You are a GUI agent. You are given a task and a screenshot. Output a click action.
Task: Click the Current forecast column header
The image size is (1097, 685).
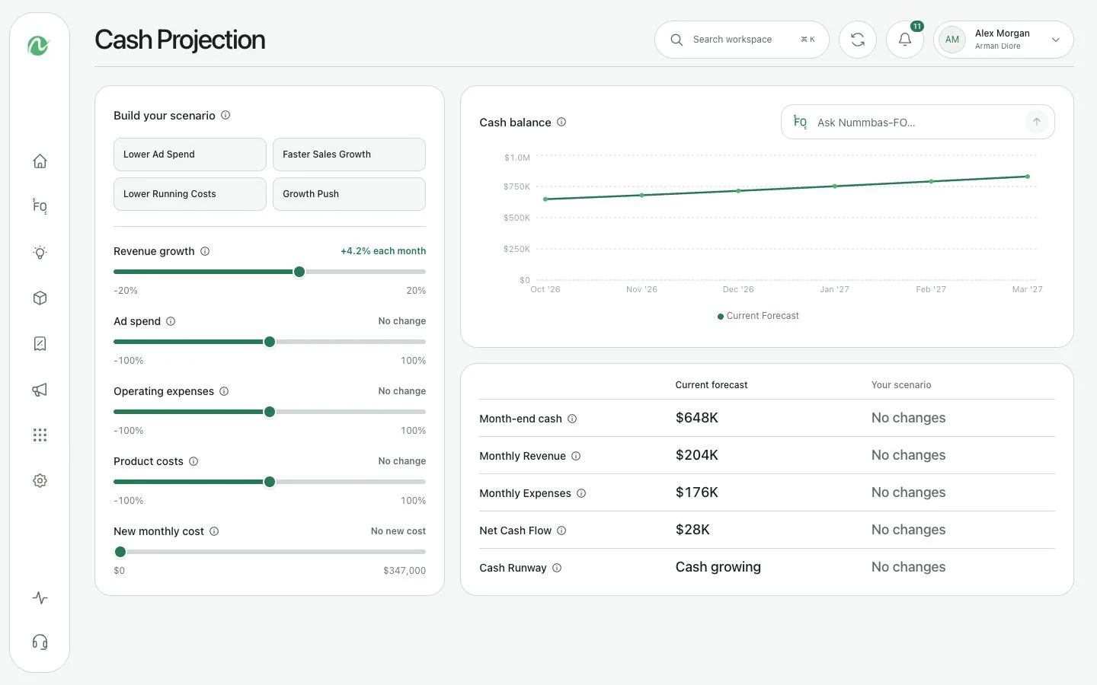[x=712, y=385]
